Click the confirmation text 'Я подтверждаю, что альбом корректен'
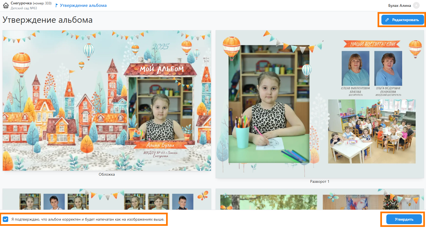 [88, 220]
